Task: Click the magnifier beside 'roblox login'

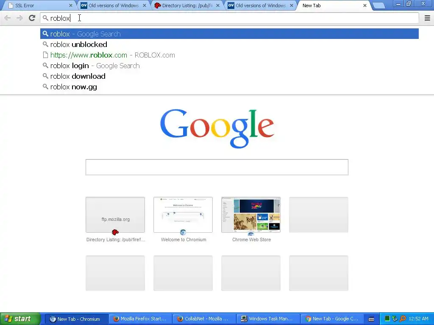Action: (x=45, y=66)
